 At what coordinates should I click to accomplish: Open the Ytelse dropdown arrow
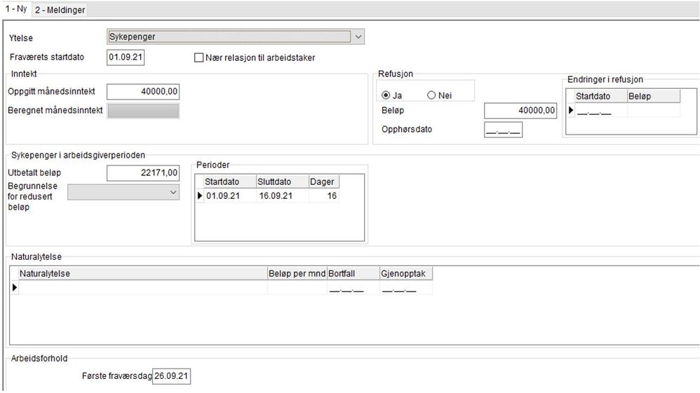[358, 37]
